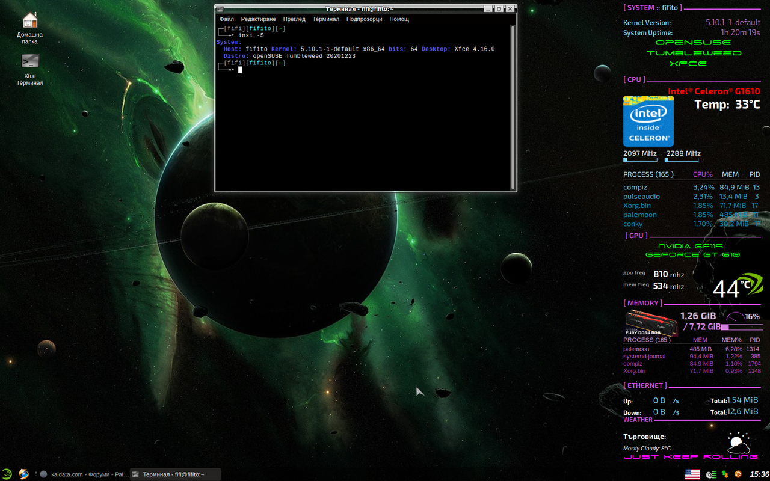Click the '1h 20m 19s' uptime value

click(x=741, y=32)
